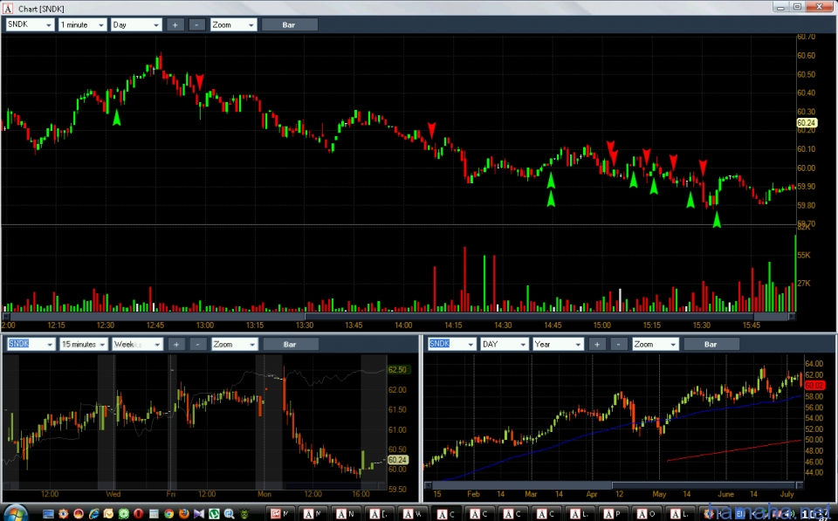Switch to the taskbar window labeled N
The width and height of the screenshot is (838, 521).
pos(345,514)
